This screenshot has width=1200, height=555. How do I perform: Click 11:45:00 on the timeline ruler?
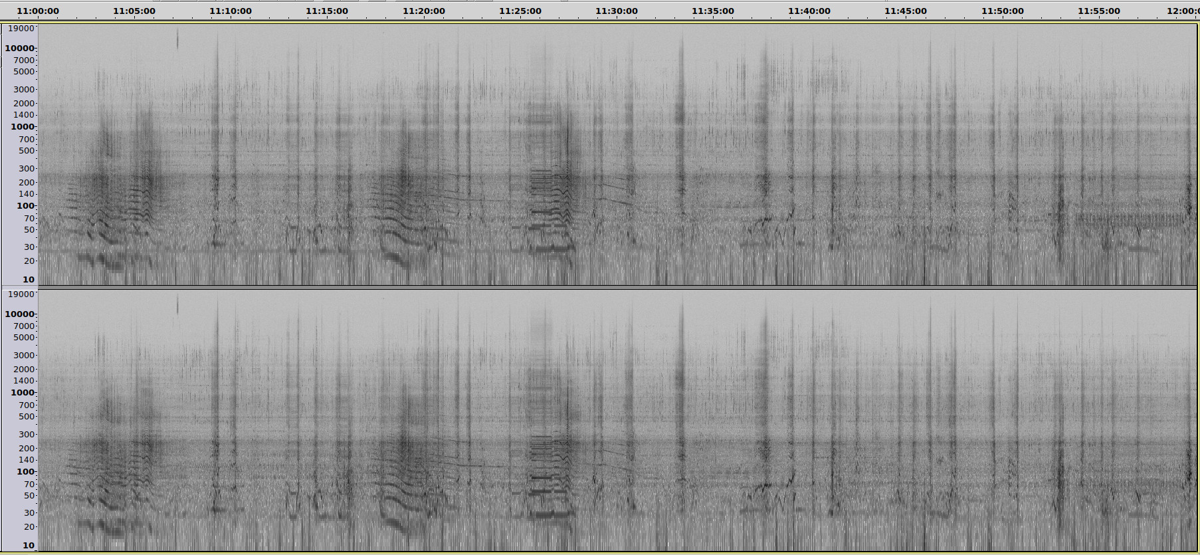click(x=905, y=11)
